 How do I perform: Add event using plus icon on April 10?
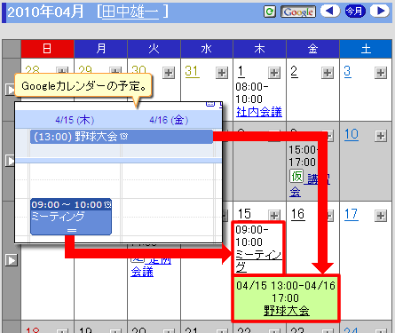(381, 136)
